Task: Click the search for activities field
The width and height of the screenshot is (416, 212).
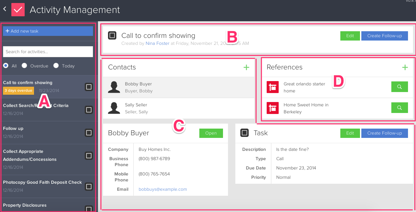Action: pos(48,52)
